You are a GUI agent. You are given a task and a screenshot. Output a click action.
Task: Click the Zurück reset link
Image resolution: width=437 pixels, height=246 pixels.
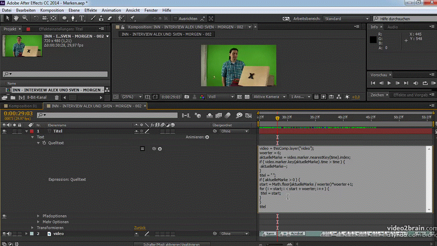click(x=140, y=228)
